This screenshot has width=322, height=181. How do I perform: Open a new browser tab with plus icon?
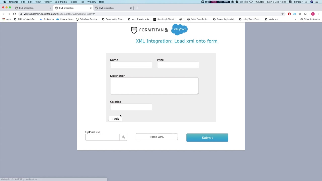[x=137, y=8]
